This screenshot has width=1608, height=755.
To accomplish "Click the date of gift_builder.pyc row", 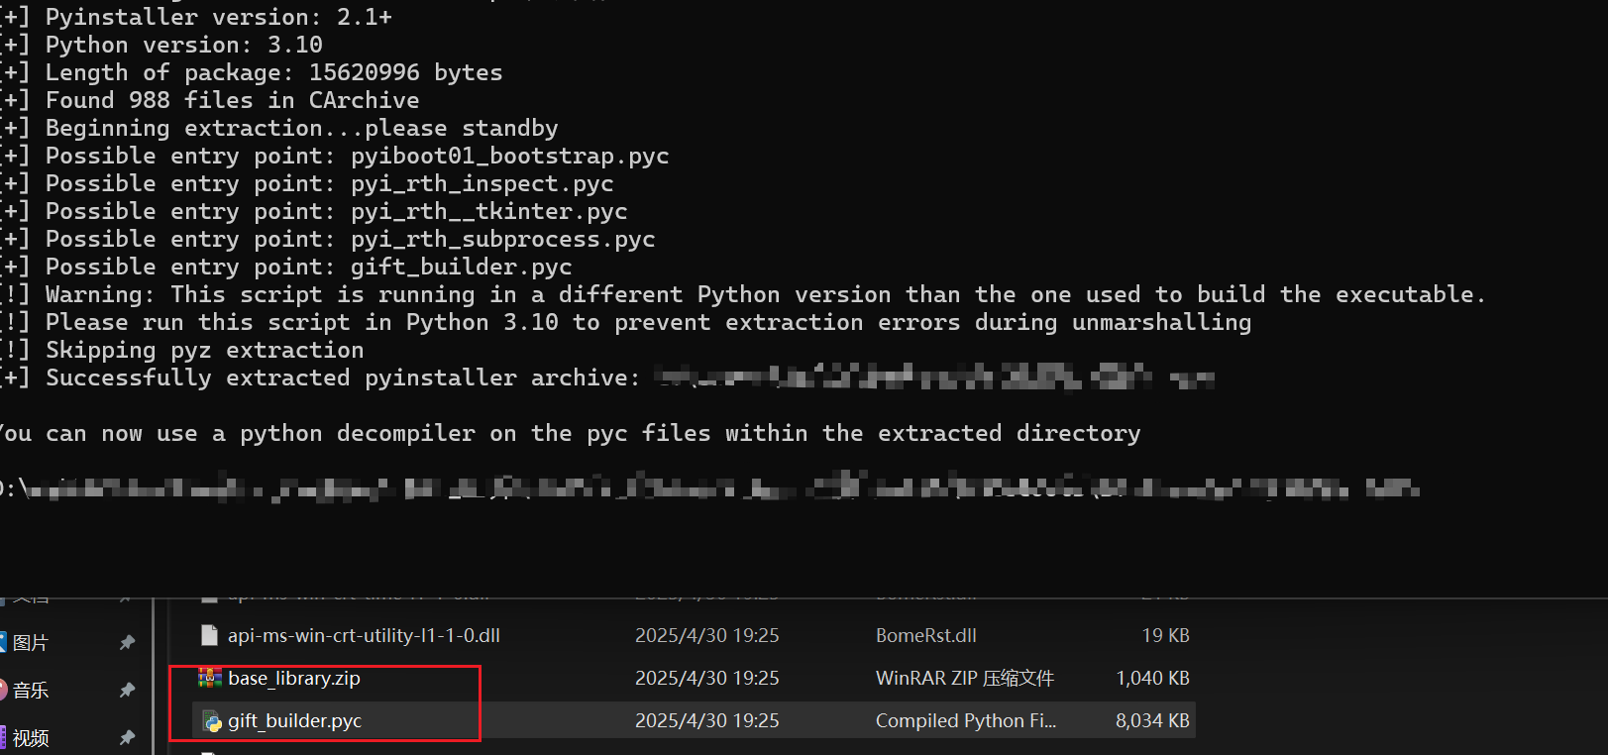I will (707, 721).
